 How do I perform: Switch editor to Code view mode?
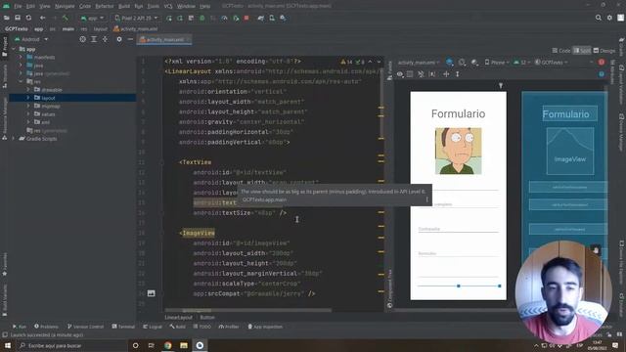point(561,51)
